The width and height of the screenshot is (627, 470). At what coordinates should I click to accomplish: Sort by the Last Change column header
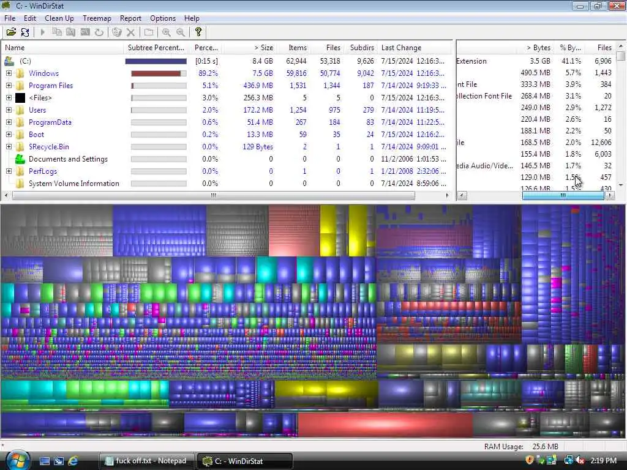coord(415,48)
